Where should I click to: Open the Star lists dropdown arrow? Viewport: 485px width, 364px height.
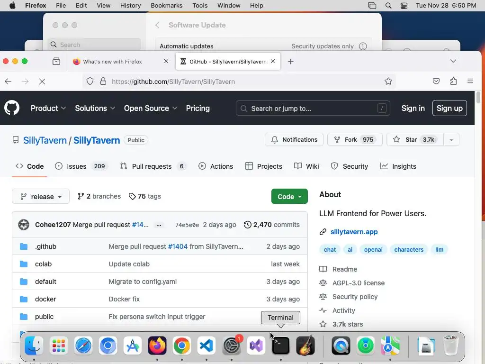451,140
